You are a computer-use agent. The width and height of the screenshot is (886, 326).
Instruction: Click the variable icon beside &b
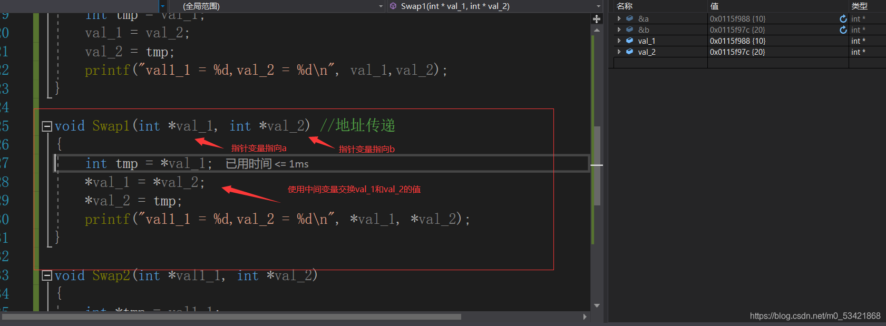click(x=629, y=29)
